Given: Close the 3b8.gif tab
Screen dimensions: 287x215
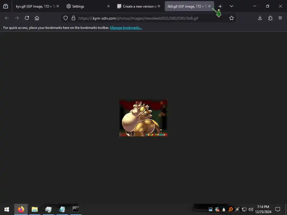Looking at the screenshot, I should pos(209,6).
